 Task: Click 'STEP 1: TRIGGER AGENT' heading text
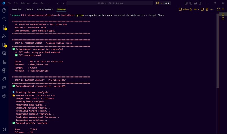[x=29, y=43]
